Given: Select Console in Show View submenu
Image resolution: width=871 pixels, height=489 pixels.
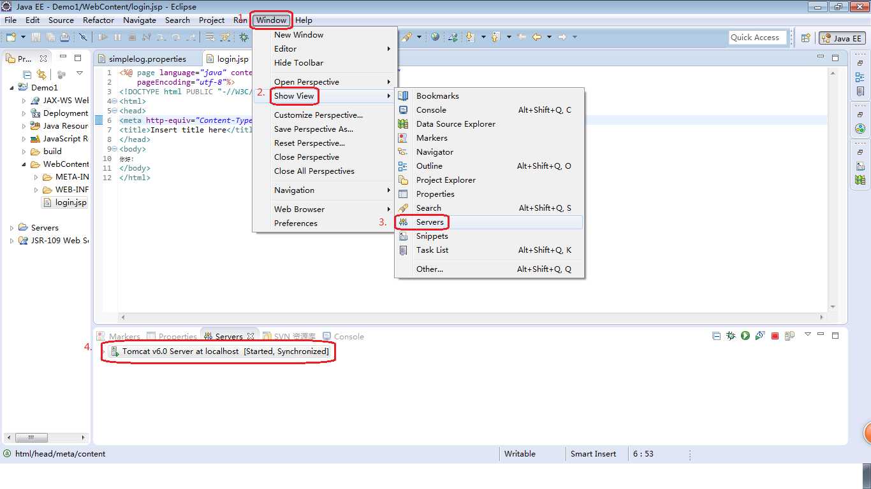Looking at the screenshot, I should (x=489, y=110).
